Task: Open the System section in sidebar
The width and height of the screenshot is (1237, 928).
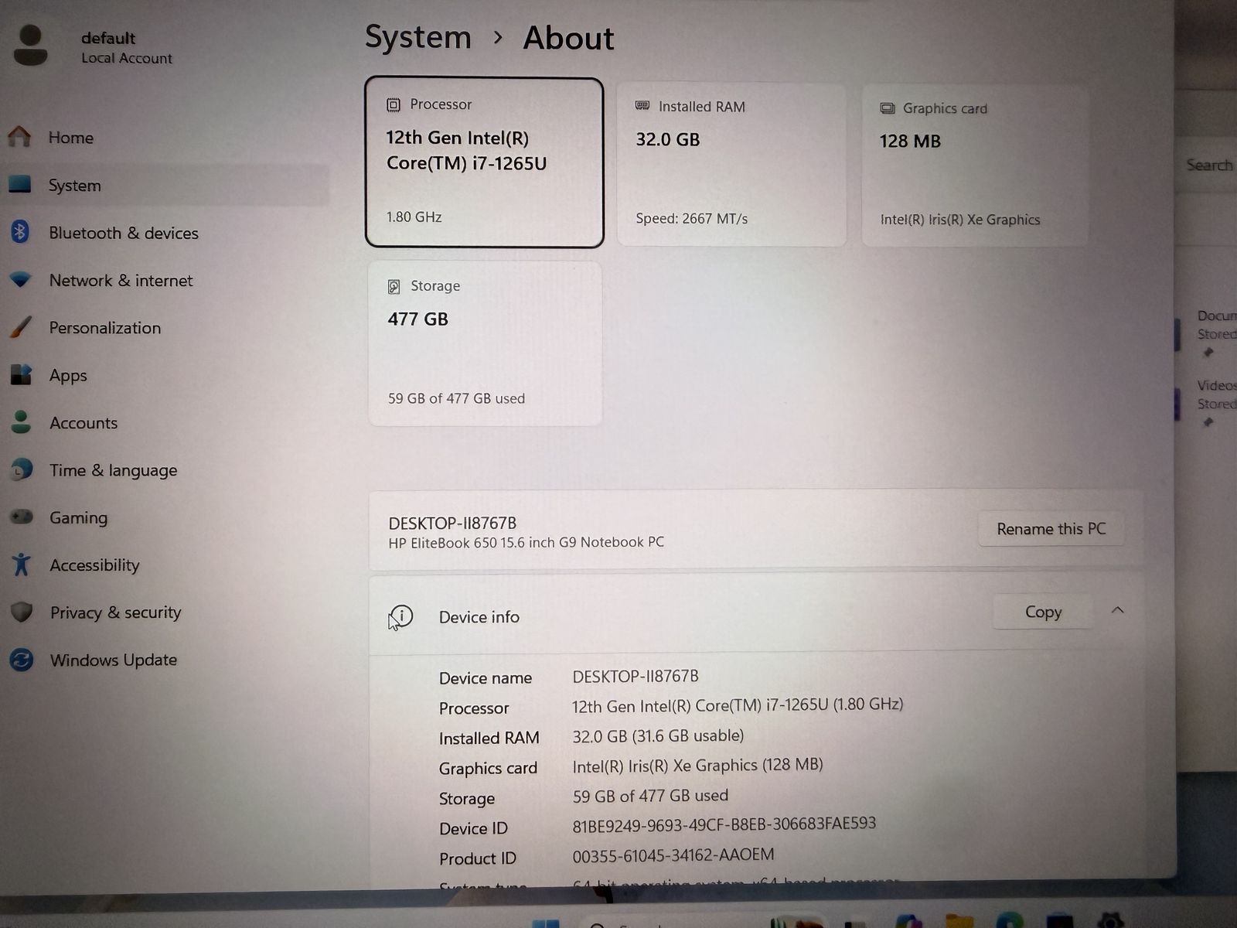Action: pyautogui.click(x=165, y=185)
